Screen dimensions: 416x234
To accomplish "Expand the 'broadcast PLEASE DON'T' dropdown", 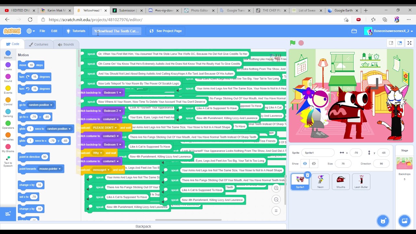I will 116,128.
